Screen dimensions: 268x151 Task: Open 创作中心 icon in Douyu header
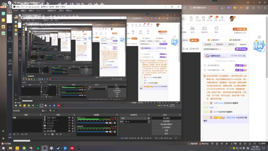tap(222, 18)
